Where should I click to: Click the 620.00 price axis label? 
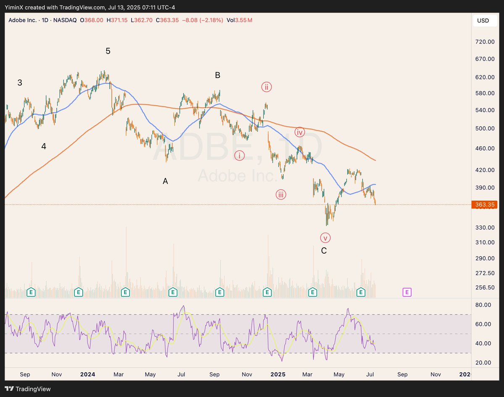click(485, 78)
